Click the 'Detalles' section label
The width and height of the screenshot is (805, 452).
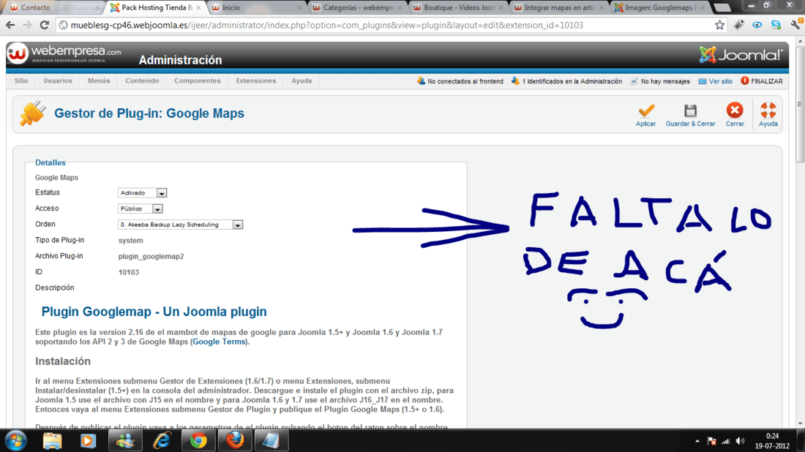pos(50,162)
